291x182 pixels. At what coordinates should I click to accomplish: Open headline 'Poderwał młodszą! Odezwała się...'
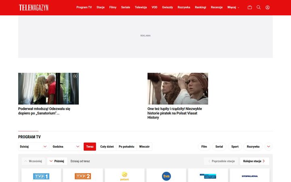[44, 111]
